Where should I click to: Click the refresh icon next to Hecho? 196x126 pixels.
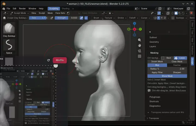[x=48, y=60]
